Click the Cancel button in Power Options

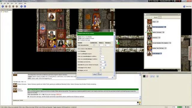coord(99,74)
